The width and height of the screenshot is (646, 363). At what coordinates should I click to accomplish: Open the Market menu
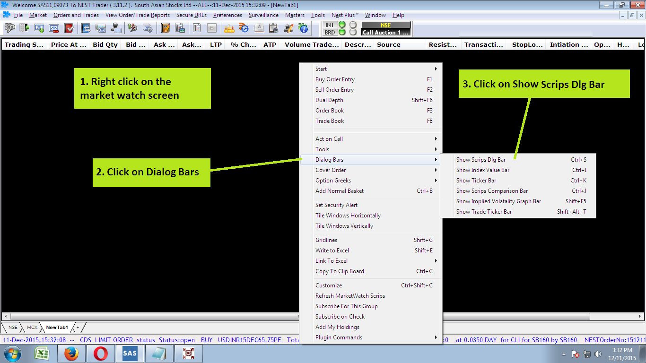tap(38, 15)
